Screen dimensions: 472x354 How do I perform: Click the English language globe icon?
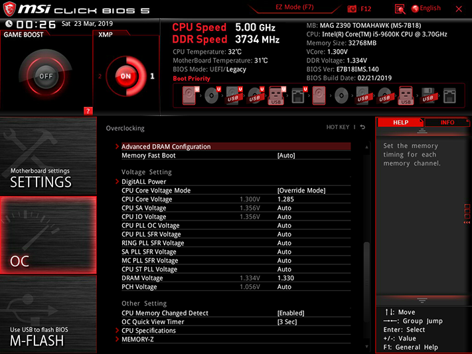click(x=415, y=9)
